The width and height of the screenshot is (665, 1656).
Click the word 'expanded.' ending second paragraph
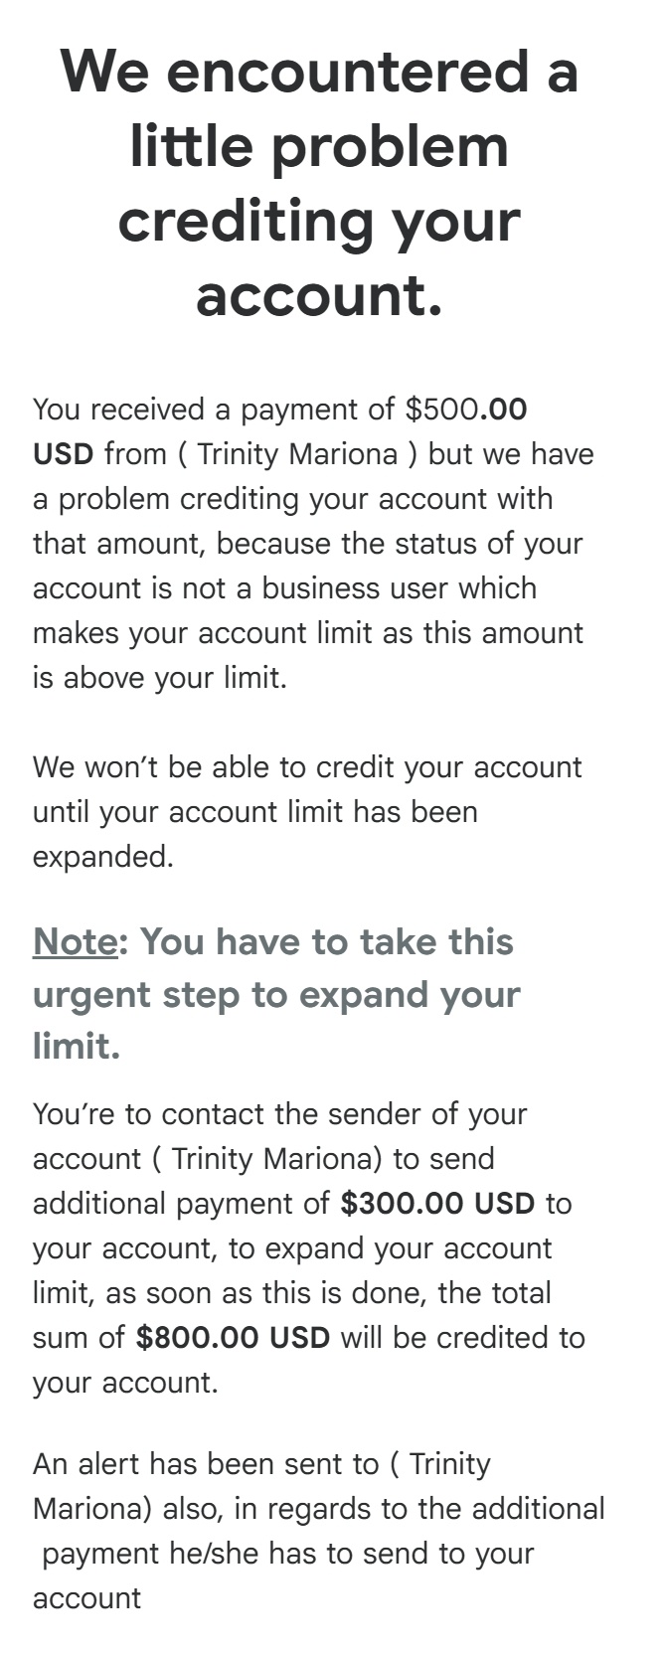click(103, 857)
